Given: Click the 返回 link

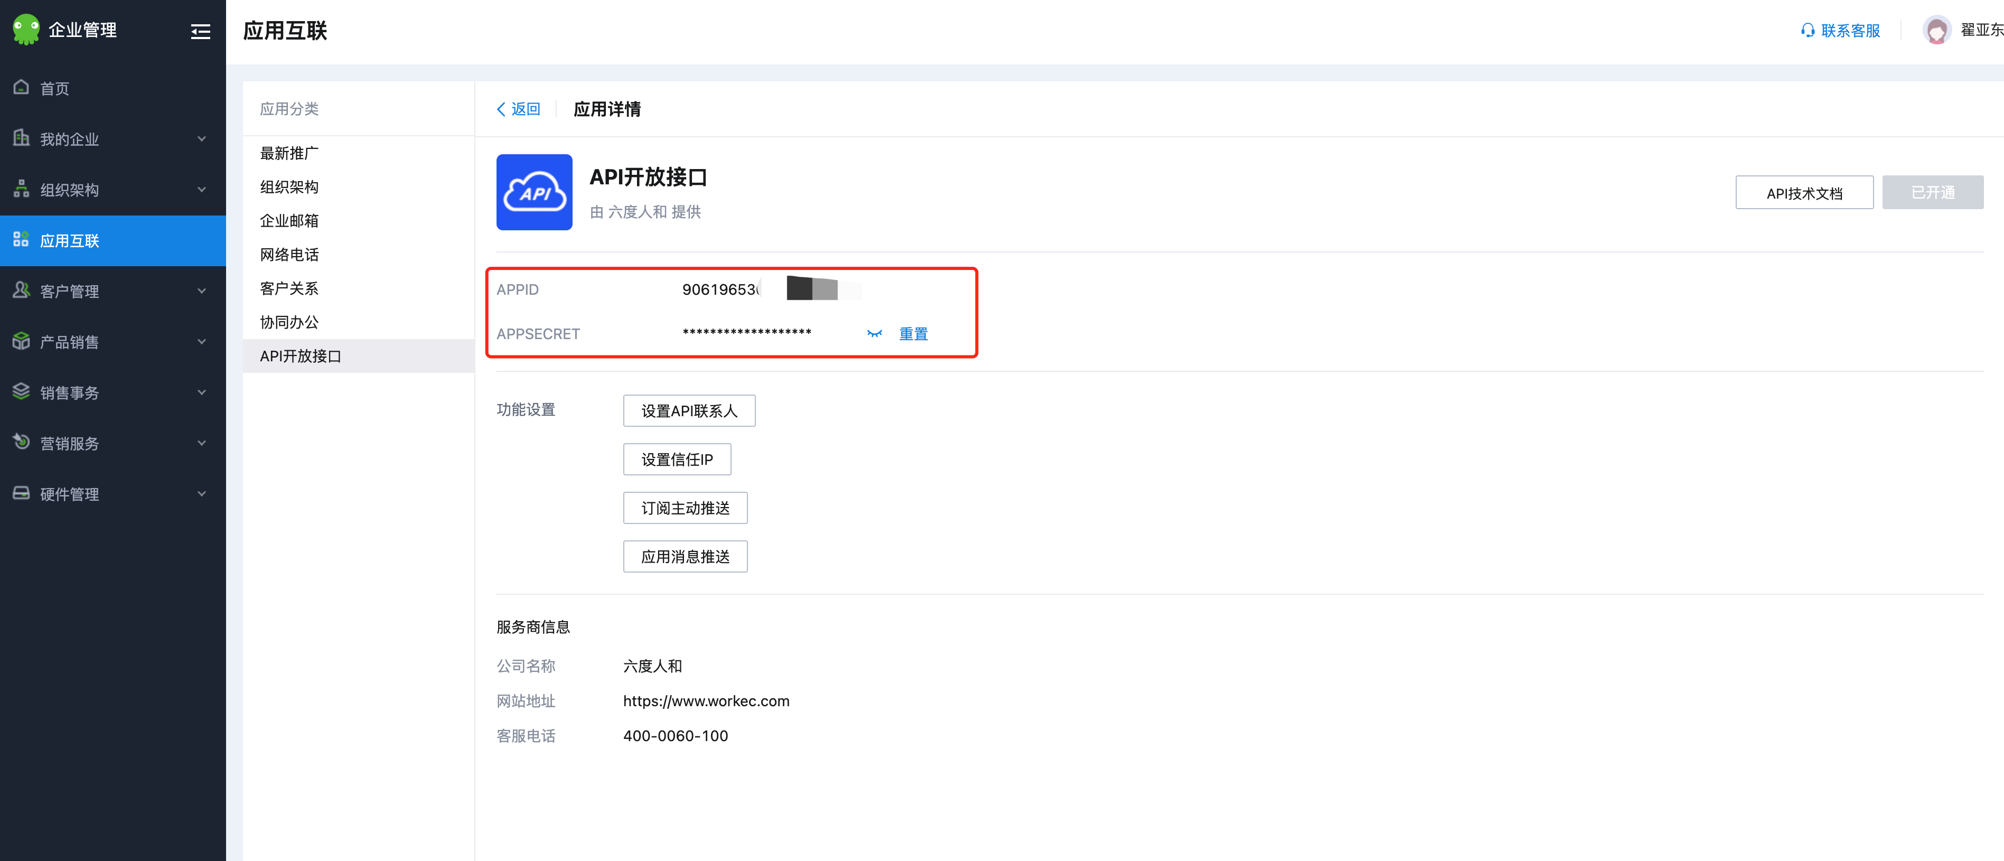Looking at the screenshot, I should coord(525,109).
